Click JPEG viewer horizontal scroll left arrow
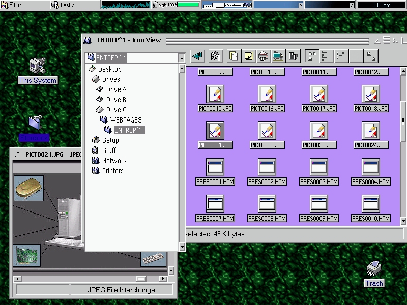Screen dimensions: 407x305 (x=18, y=279)
